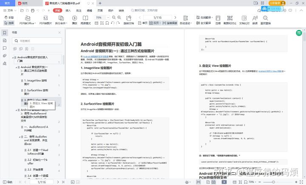Switch to 批注 annotation tab
Viewport: 306px width, 185px height.
pos(79,10)
